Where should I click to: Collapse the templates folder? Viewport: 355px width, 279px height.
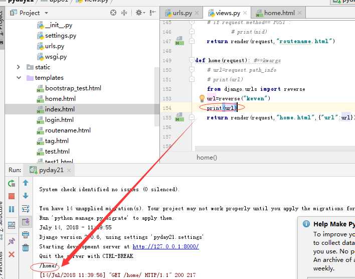click(x=19, y=77)
